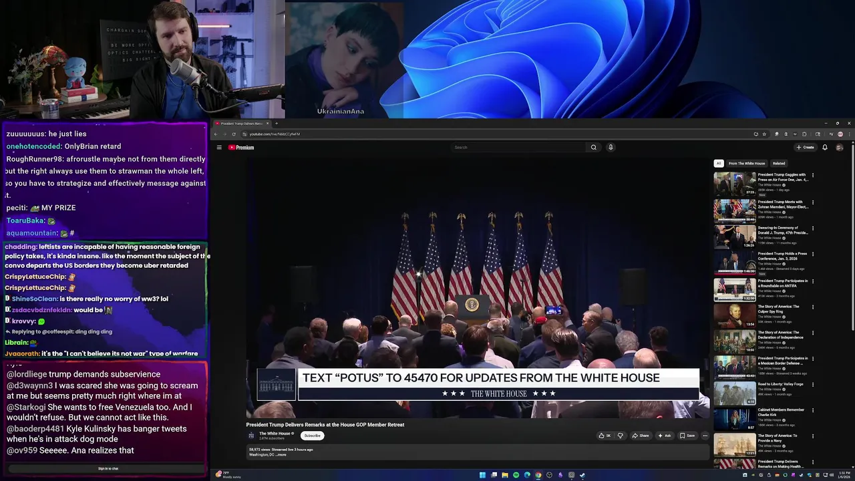Open options for 'Zohran Mamdani' video

point(813,202)
